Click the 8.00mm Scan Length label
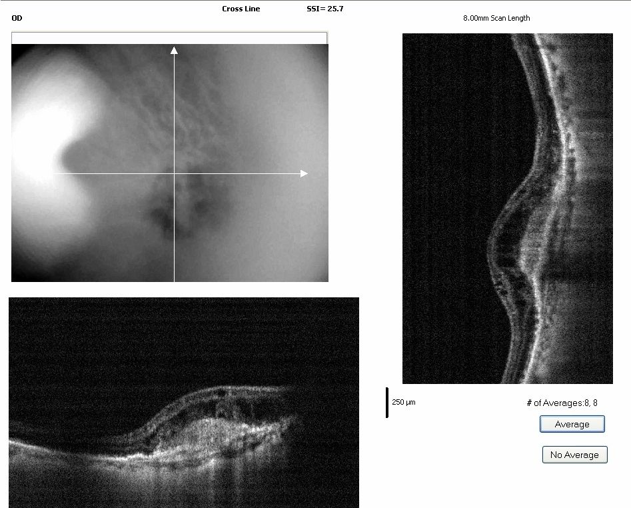This screenshot has height=508, width=631. point(496,18)
